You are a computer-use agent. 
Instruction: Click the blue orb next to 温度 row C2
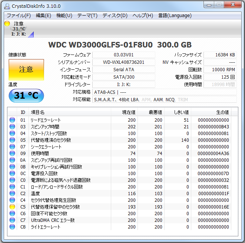12,193
